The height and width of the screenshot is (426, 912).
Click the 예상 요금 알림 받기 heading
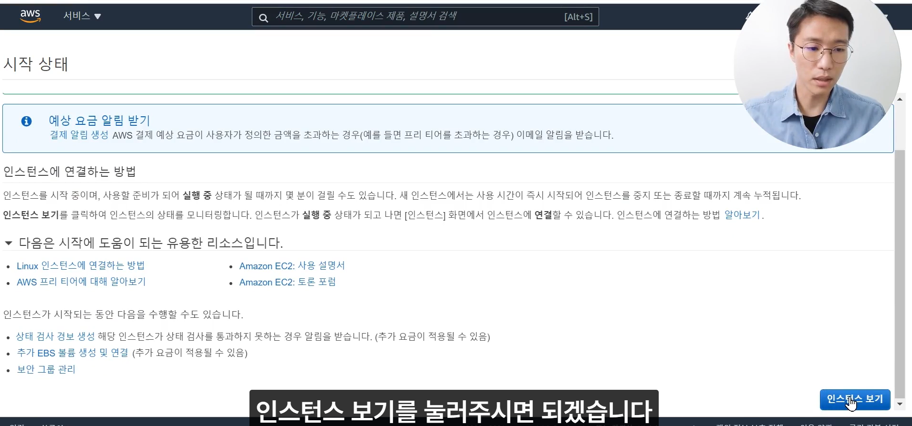click(x=99, y=120)
